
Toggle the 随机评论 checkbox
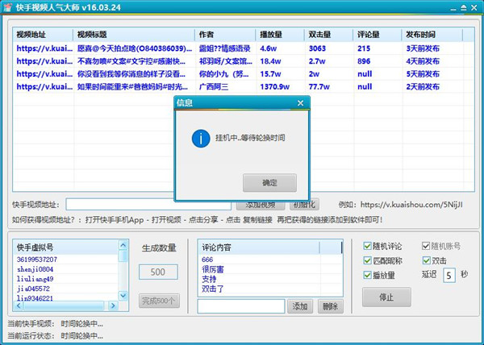pos(367,246)
